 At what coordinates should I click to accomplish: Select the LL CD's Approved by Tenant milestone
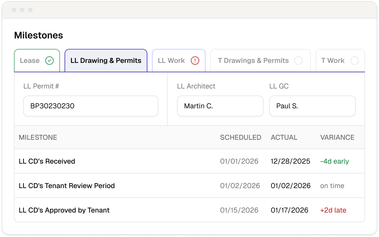coord(64,210)
